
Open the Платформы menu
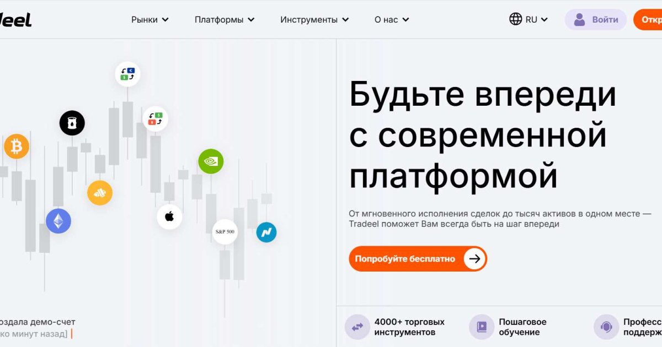(225, 20)
